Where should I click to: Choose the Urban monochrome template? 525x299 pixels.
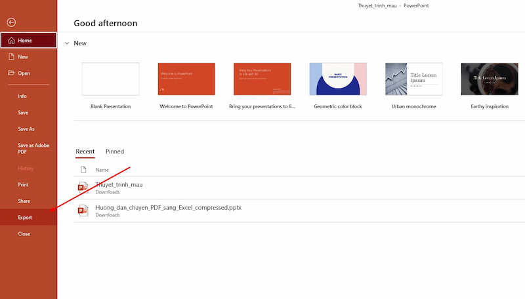(414, 79)
